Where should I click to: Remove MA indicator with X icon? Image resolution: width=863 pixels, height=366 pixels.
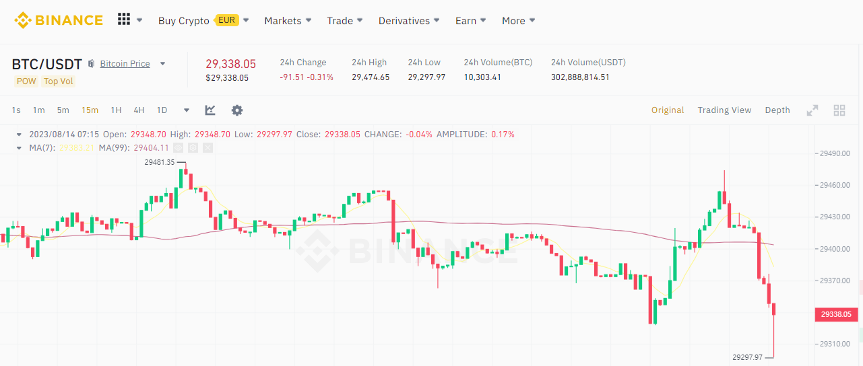[207, 147]
